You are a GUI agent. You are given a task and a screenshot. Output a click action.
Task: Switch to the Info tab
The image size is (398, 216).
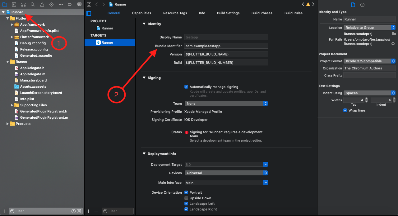202,13
